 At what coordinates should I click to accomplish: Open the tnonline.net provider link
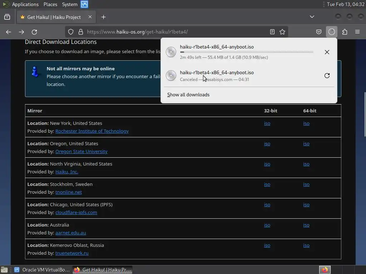(x=69, y=192)
